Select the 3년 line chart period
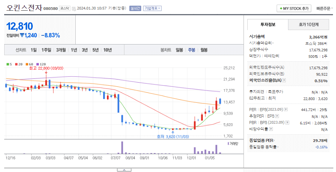 click(84, 50)
